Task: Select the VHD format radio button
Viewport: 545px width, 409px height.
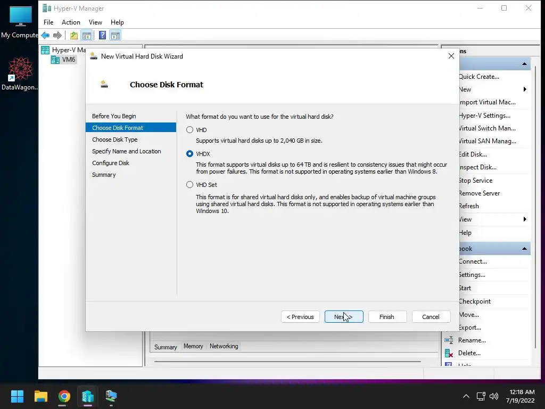Action: click(189, 130)
